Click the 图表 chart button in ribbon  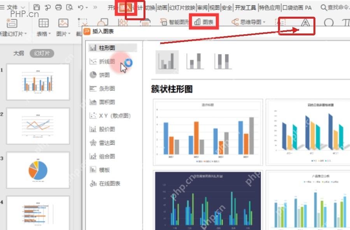pyautogui.click(x=204, y=22)
